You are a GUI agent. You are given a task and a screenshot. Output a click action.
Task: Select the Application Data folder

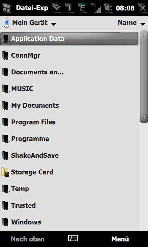69,39
